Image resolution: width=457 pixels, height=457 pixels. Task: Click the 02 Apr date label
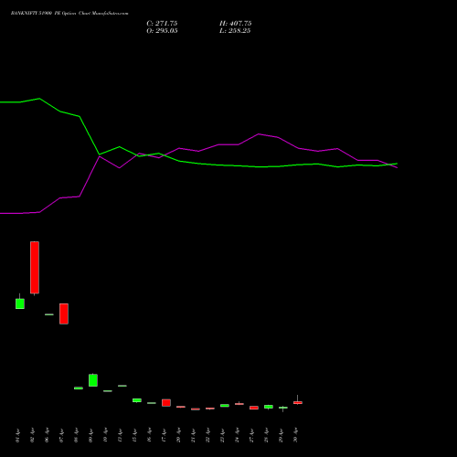32,435
